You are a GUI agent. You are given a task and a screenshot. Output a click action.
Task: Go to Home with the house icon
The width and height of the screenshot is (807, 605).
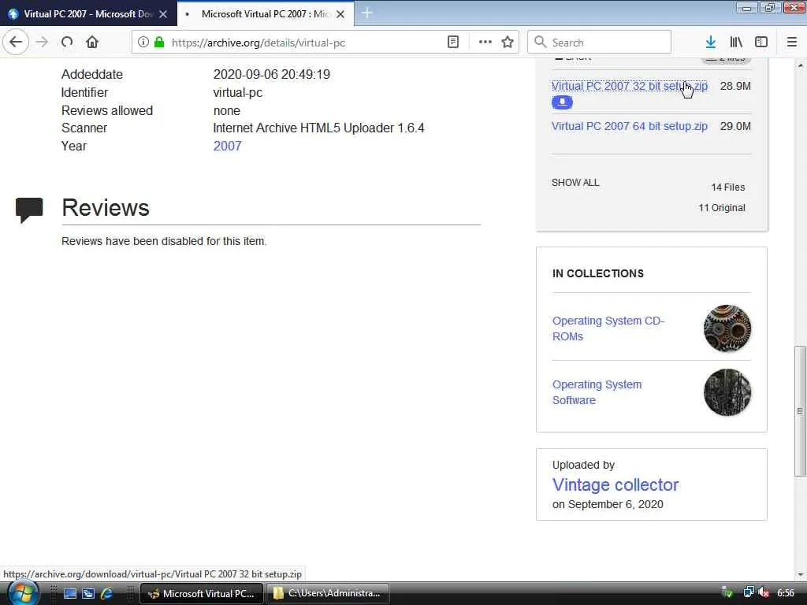coord(92,43)
